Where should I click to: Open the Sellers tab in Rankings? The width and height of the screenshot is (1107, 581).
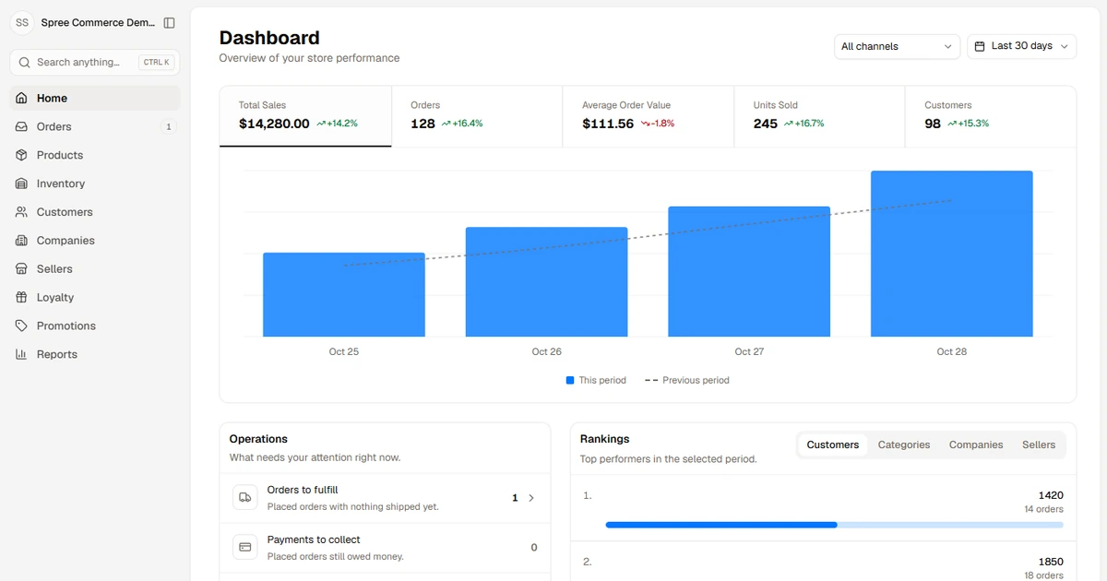point(1039,445)
